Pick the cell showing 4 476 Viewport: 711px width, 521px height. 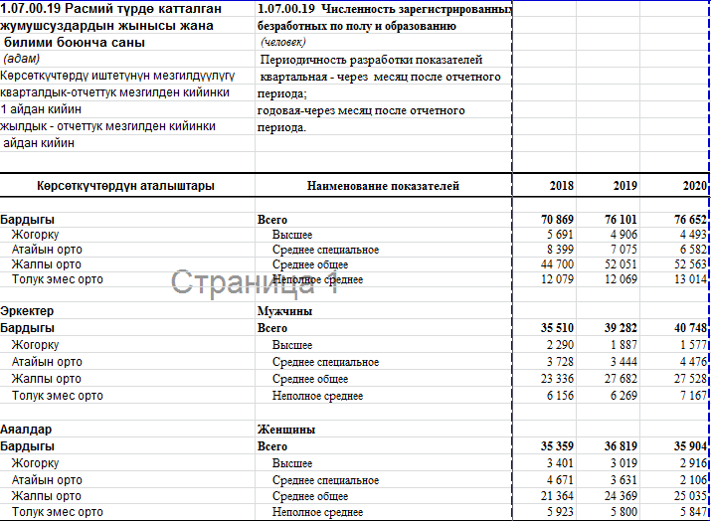(674, 361)
